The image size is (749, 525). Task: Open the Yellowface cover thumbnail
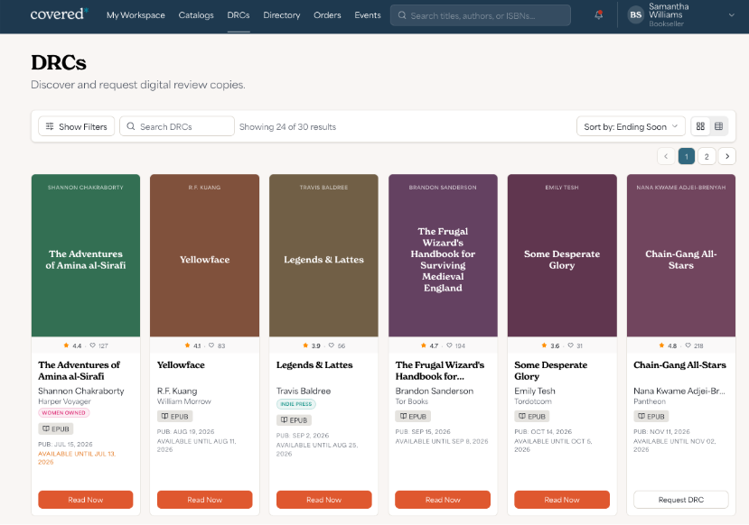[x=204, y=255]
